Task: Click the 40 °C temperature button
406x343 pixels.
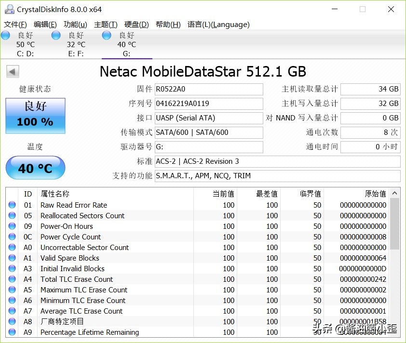Action: 35,168
